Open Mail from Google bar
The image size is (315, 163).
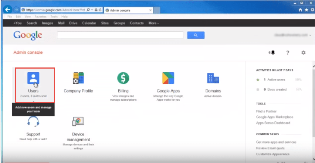click(x=61, y=23)
